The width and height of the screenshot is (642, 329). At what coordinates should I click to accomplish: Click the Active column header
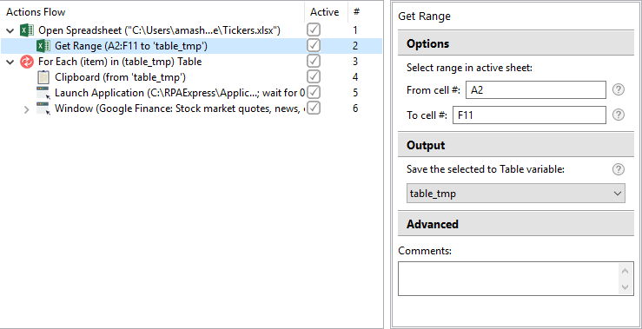pyautogui.click(x=324, y=12)
